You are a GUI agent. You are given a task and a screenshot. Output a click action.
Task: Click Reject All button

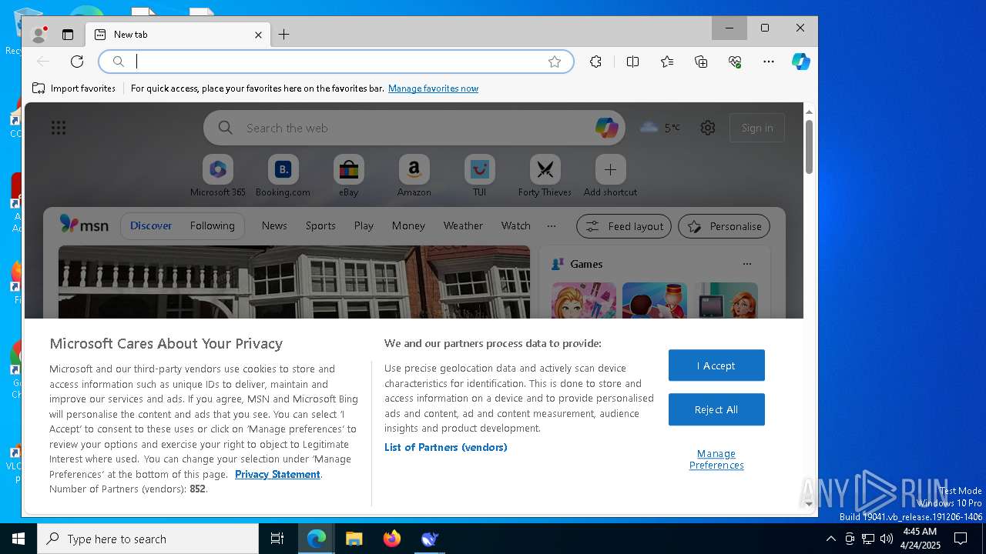(x=716, y=409)
